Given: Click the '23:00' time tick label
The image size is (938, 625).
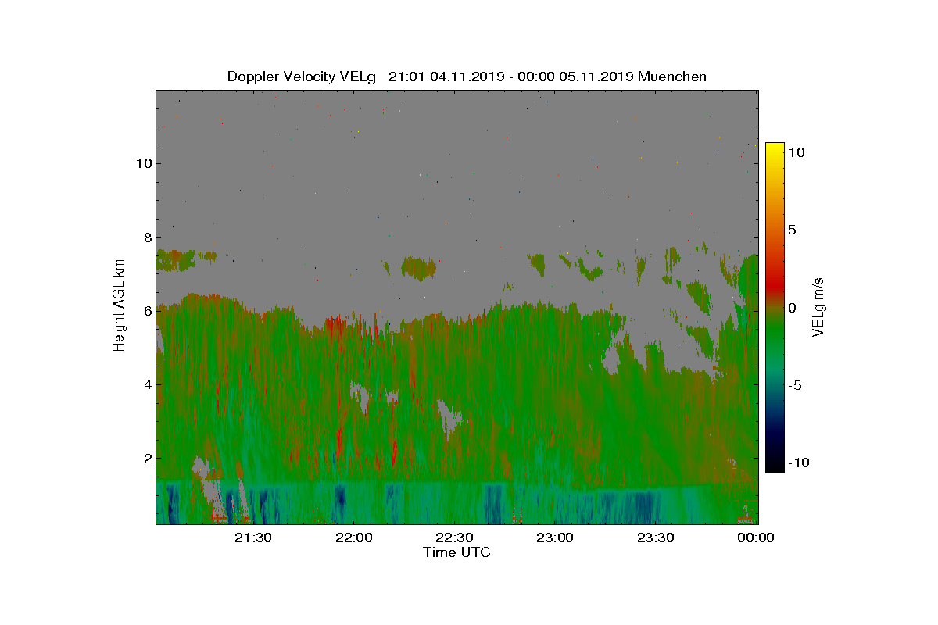Looking at the screenshot, I should click(555, 537).
